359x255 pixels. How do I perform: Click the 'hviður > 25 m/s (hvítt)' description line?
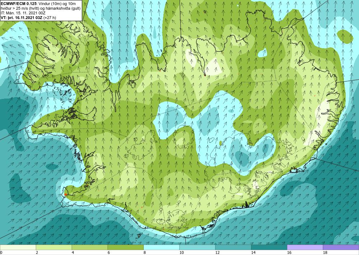click(41, 8)
